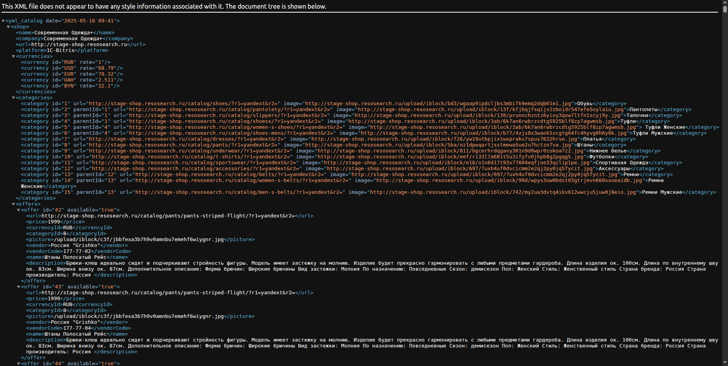Collapse the offer id 44 node
Viewport: 728px width, 366px height.
[x=19, y=364]
